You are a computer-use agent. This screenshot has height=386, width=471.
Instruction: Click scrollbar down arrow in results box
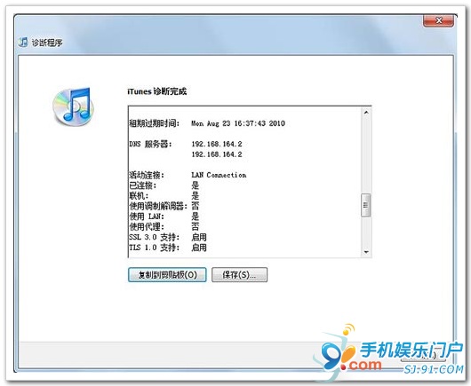tap(366, 252)
